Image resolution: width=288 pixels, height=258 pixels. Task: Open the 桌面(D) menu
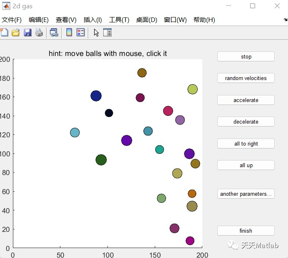click(146, 20)
